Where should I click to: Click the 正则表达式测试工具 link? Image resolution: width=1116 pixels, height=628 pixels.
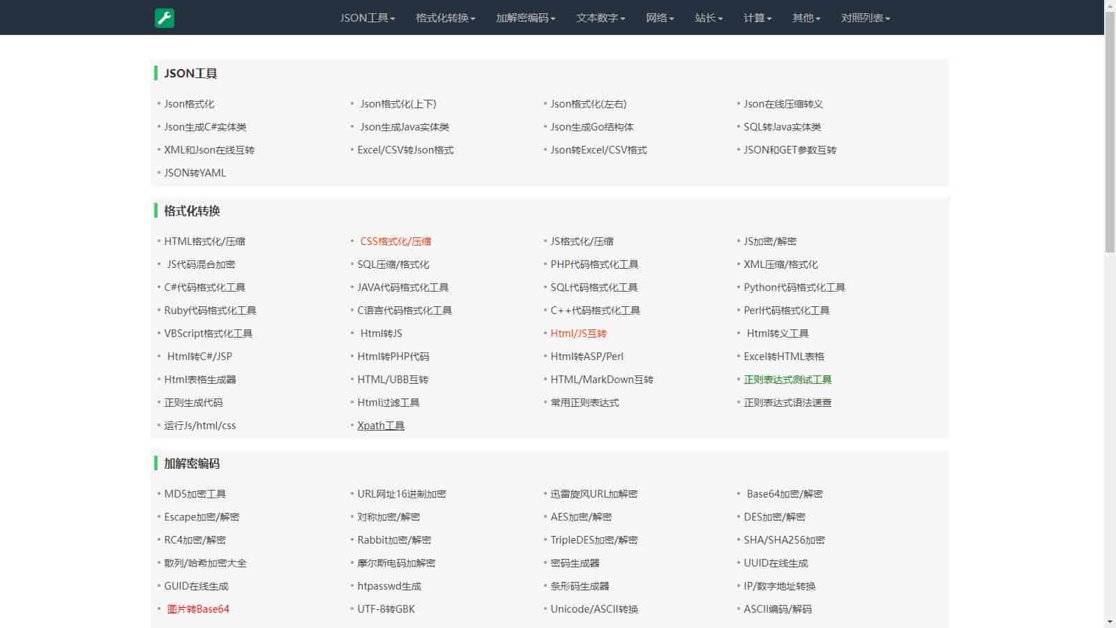[787, 380]
